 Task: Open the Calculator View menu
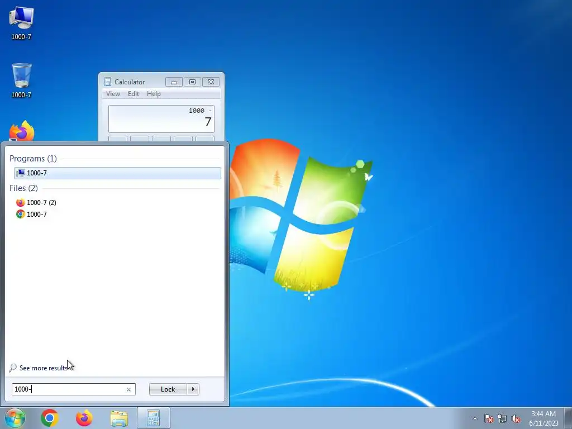[113, 94]
